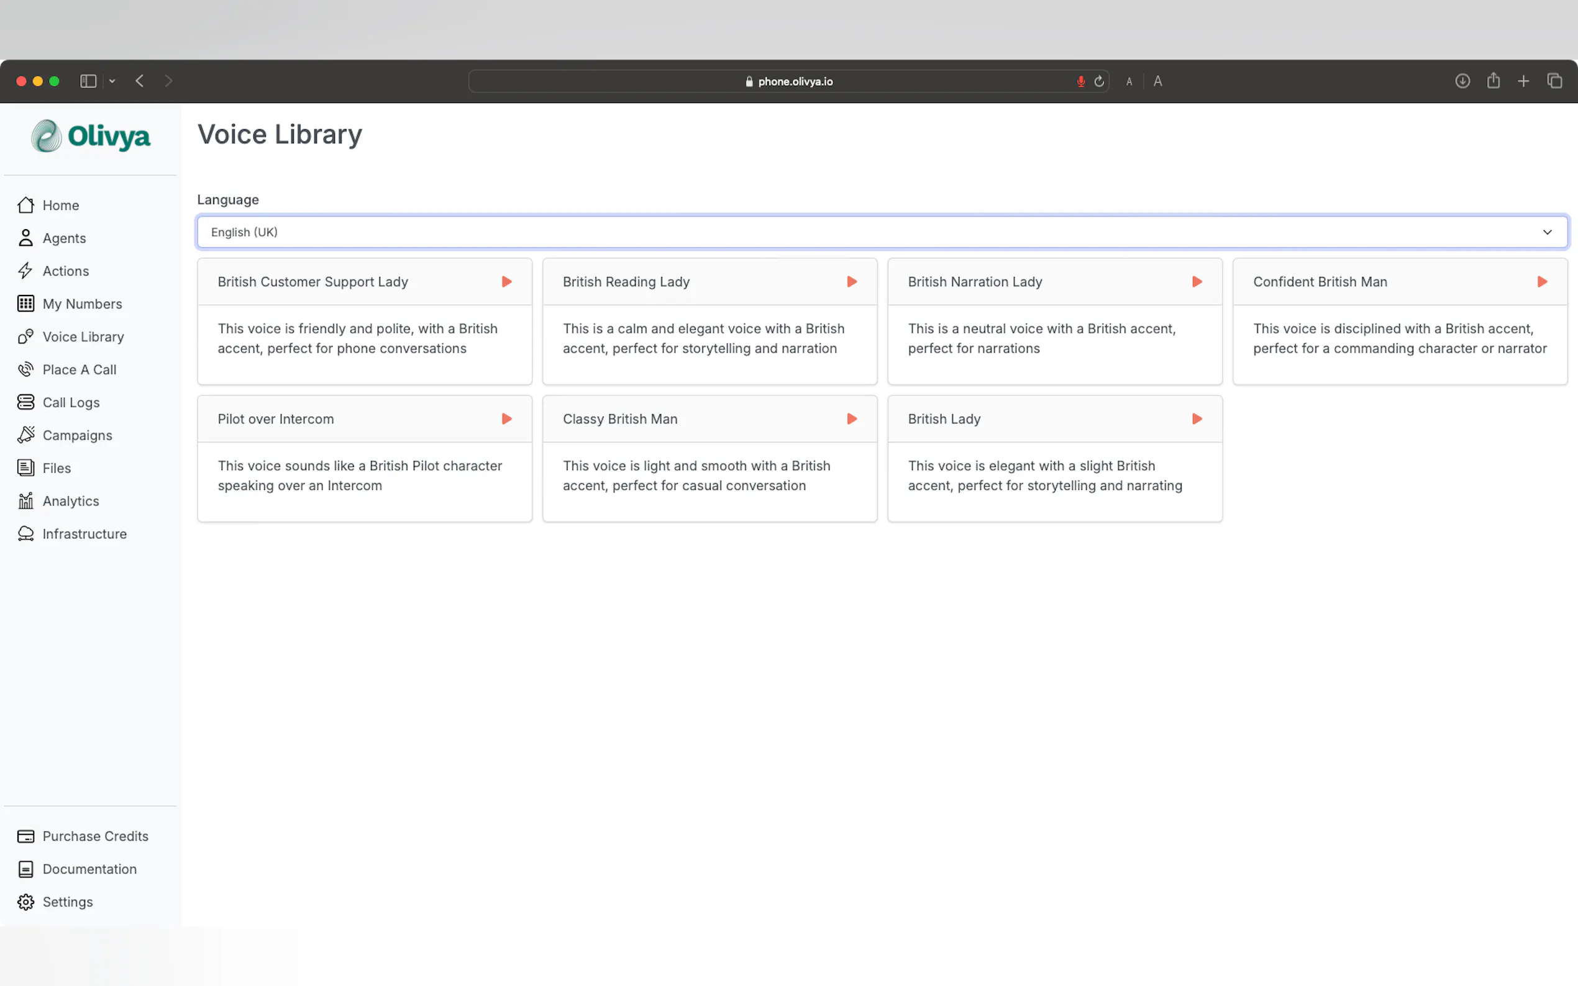Click the My Numbers keypad icon

[25, 304]
